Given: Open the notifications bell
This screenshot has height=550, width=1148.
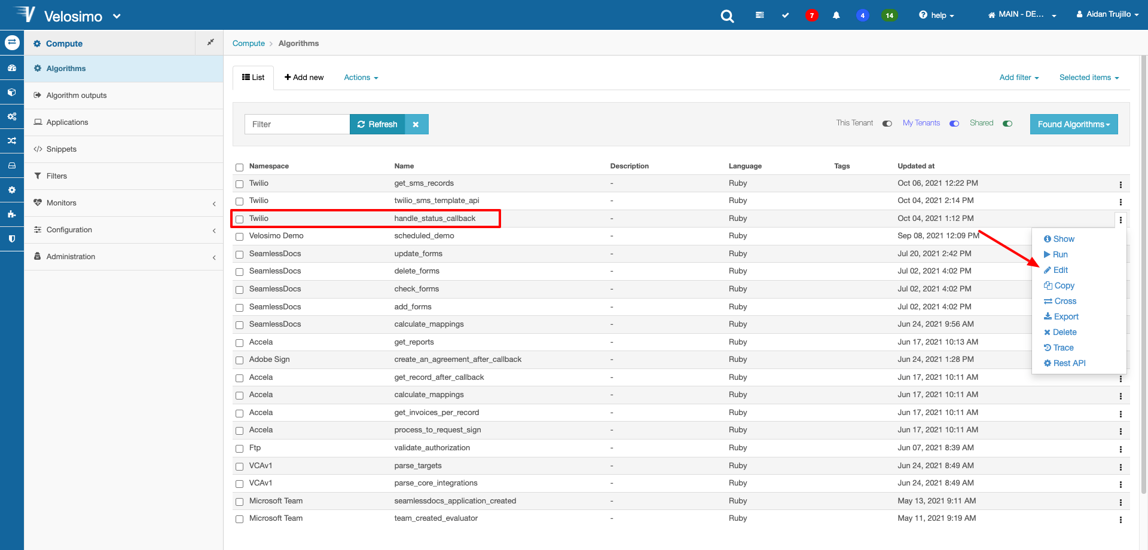Looking at the screenshot, I should [x=836, y=16].
